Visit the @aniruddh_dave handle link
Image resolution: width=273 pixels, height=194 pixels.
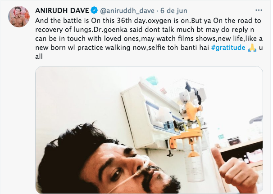pos(127,11)
